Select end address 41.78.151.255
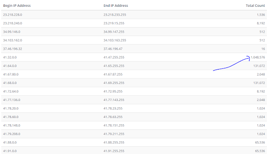The image size is (272, 154). tap(114, 125)
